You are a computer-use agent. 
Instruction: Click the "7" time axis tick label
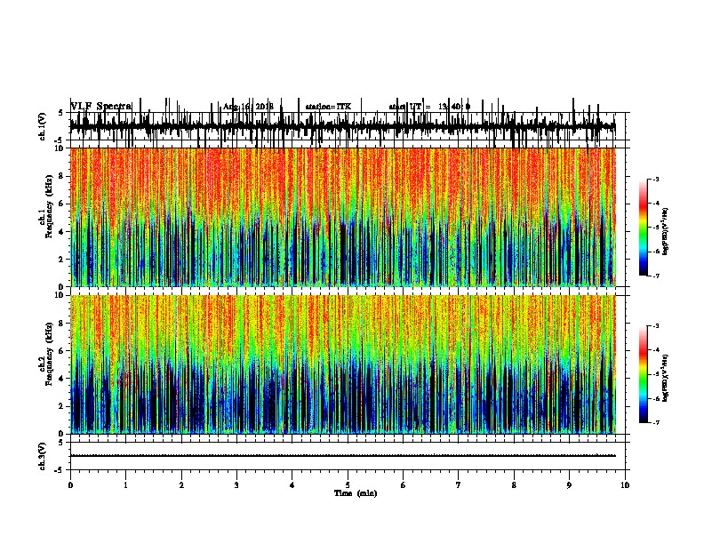459,484
